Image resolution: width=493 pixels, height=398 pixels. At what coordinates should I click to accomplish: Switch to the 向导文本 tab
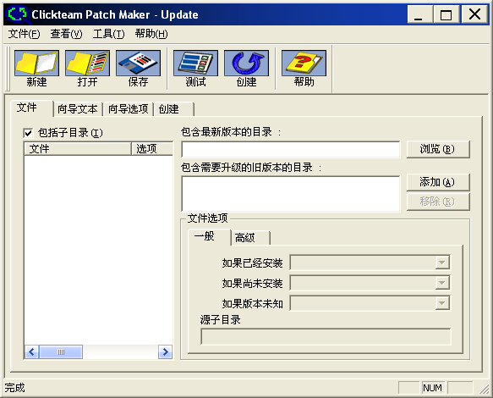[x=78, y=109]
